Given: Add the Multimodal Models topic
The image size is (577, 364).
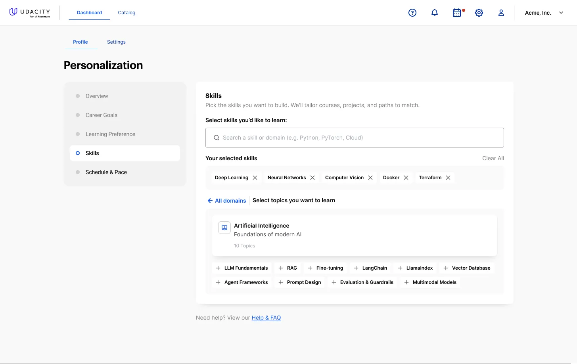Looking at the screenshot, I should [x=430, y=282].
